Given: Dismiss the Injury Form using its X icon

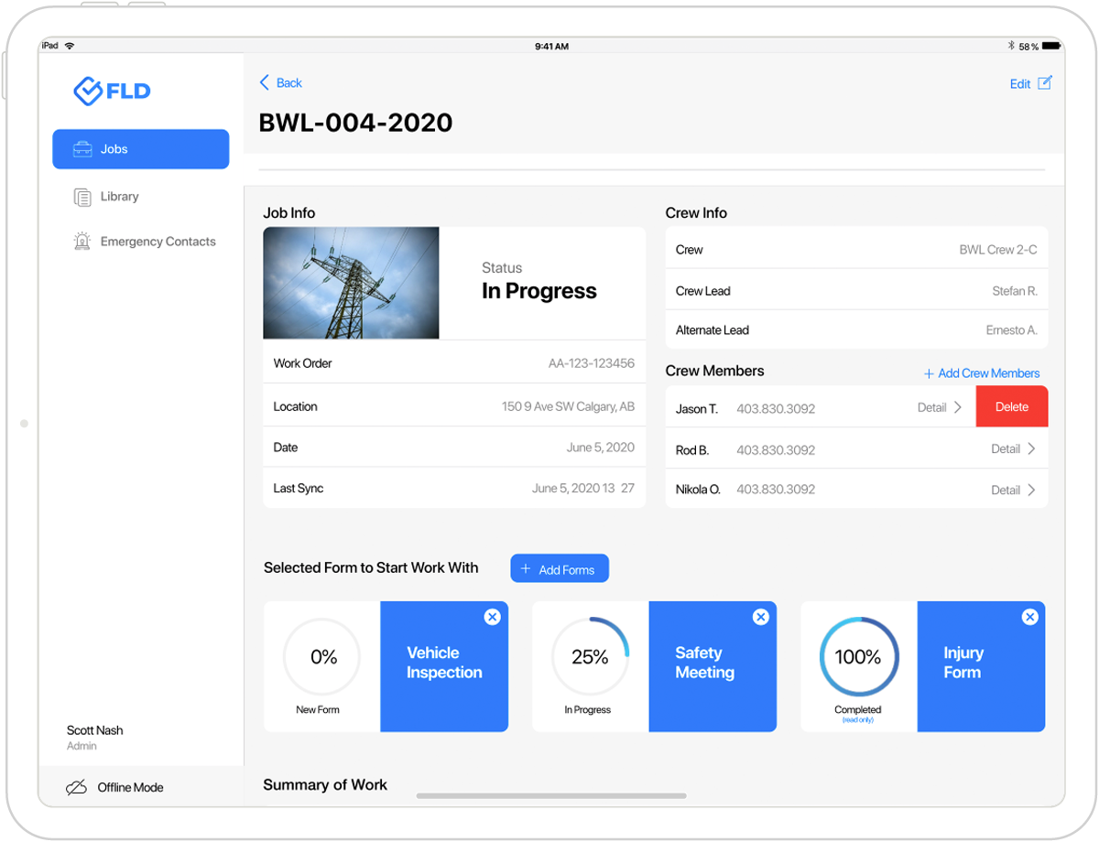Looking at the screenshot, I should coord(1029,617).
